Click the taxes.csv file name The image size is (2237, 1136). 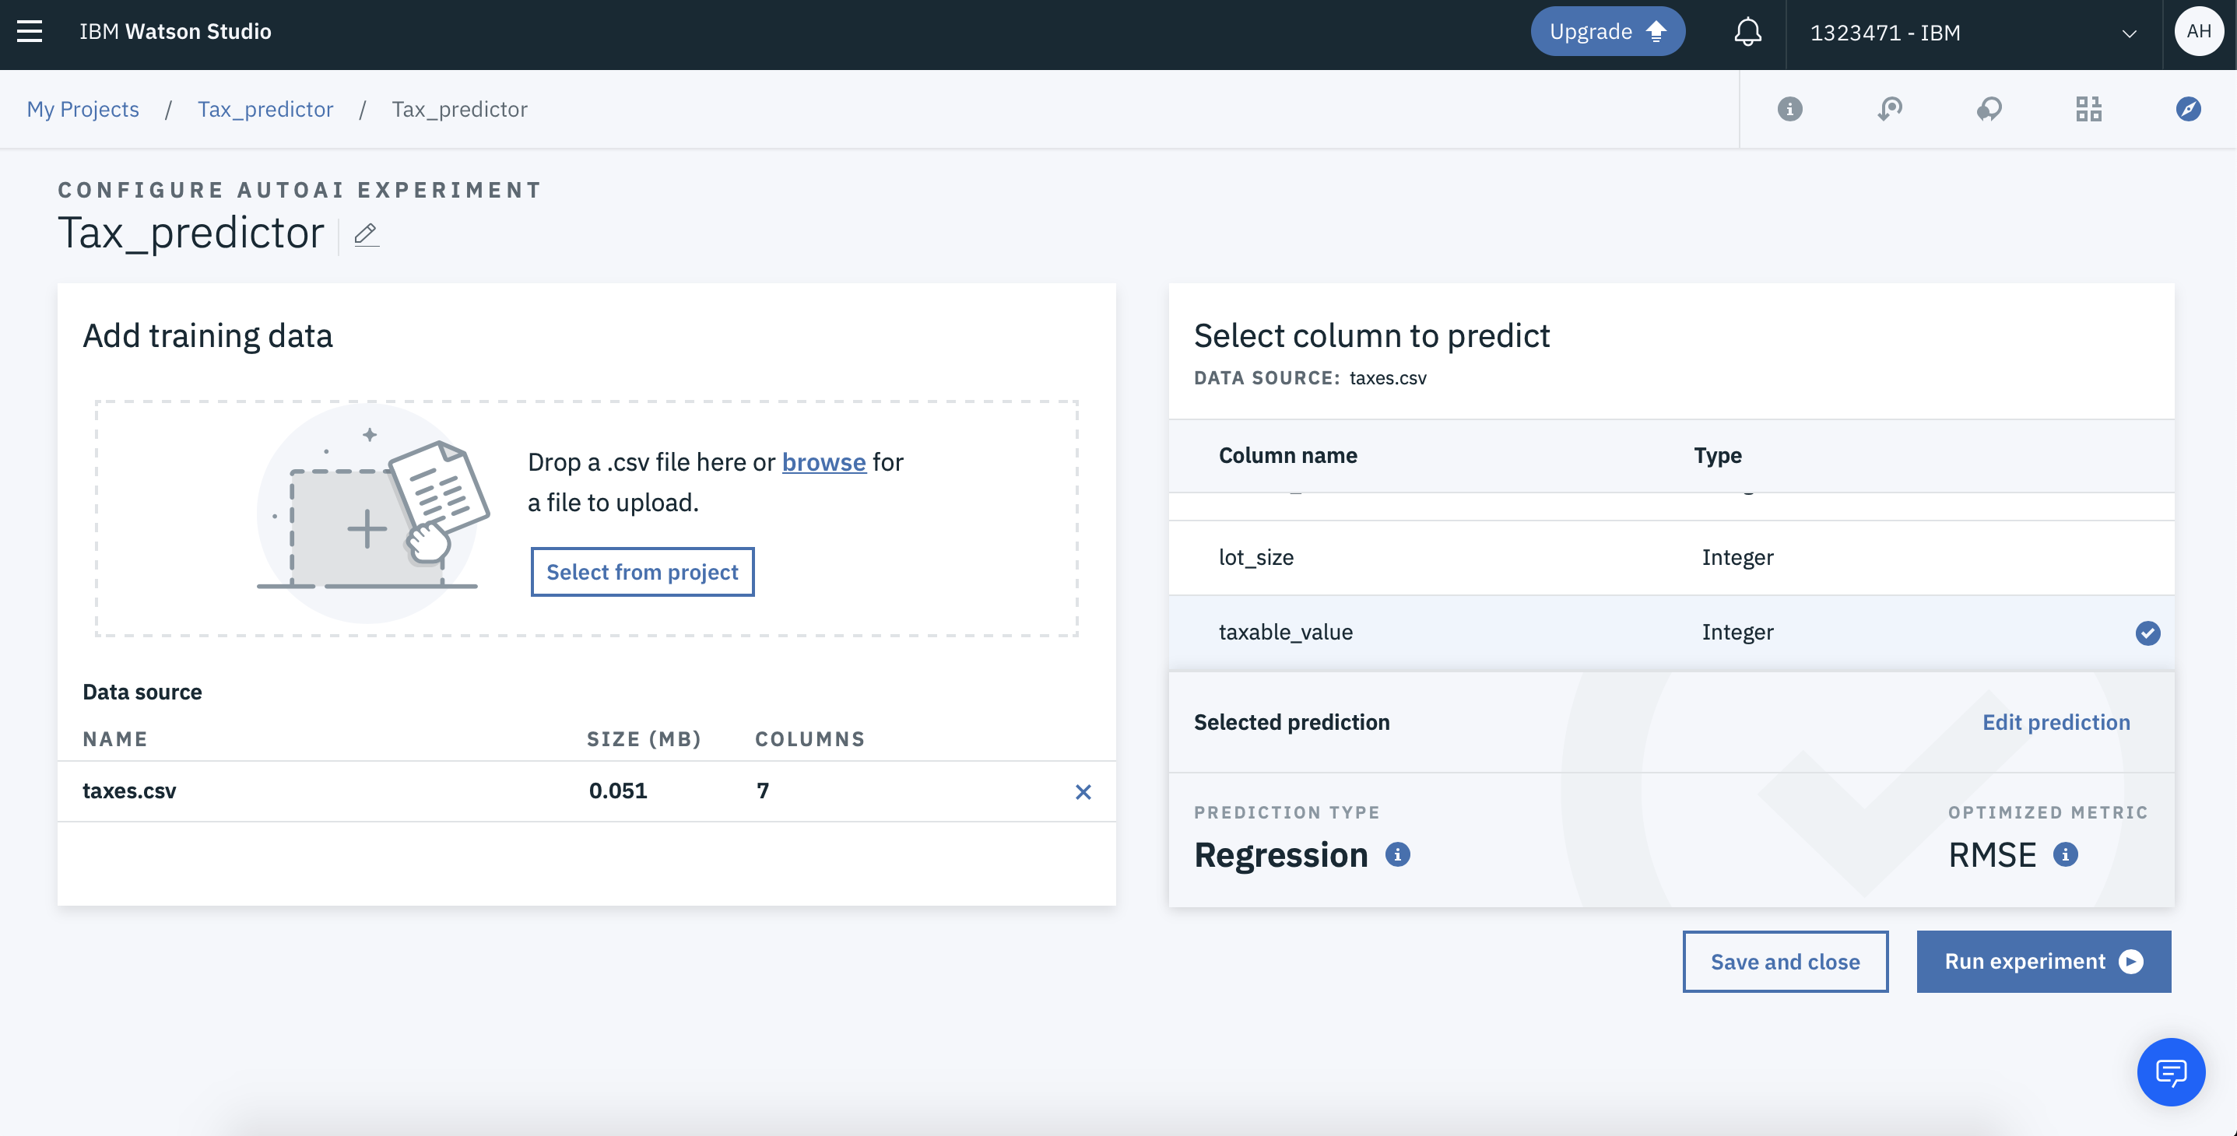(x=129, y=791)
